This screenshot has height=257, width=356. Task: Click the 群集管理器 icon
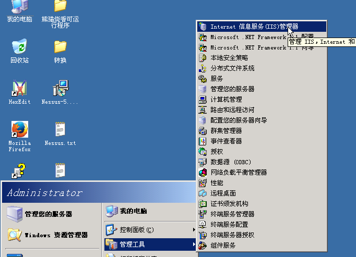coord(203,131)
